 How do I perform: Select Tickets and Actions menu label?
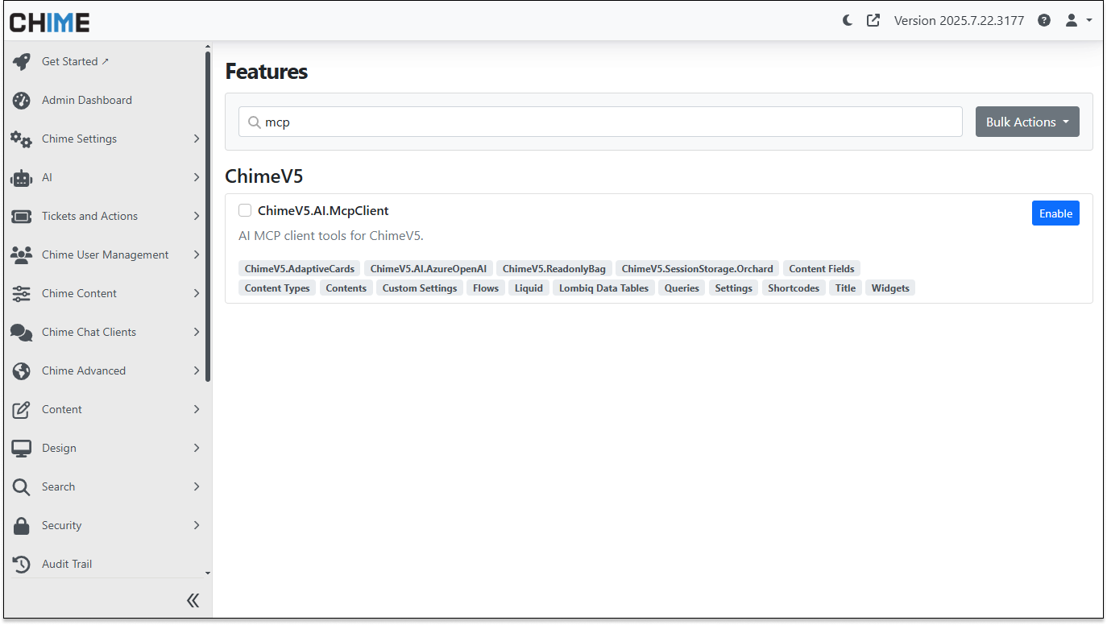tap(89, 216)
